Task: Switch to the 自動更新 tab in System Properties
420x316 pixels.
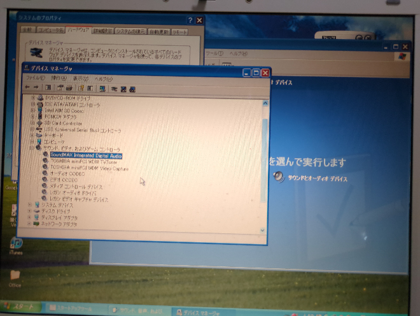Action: 158,32
